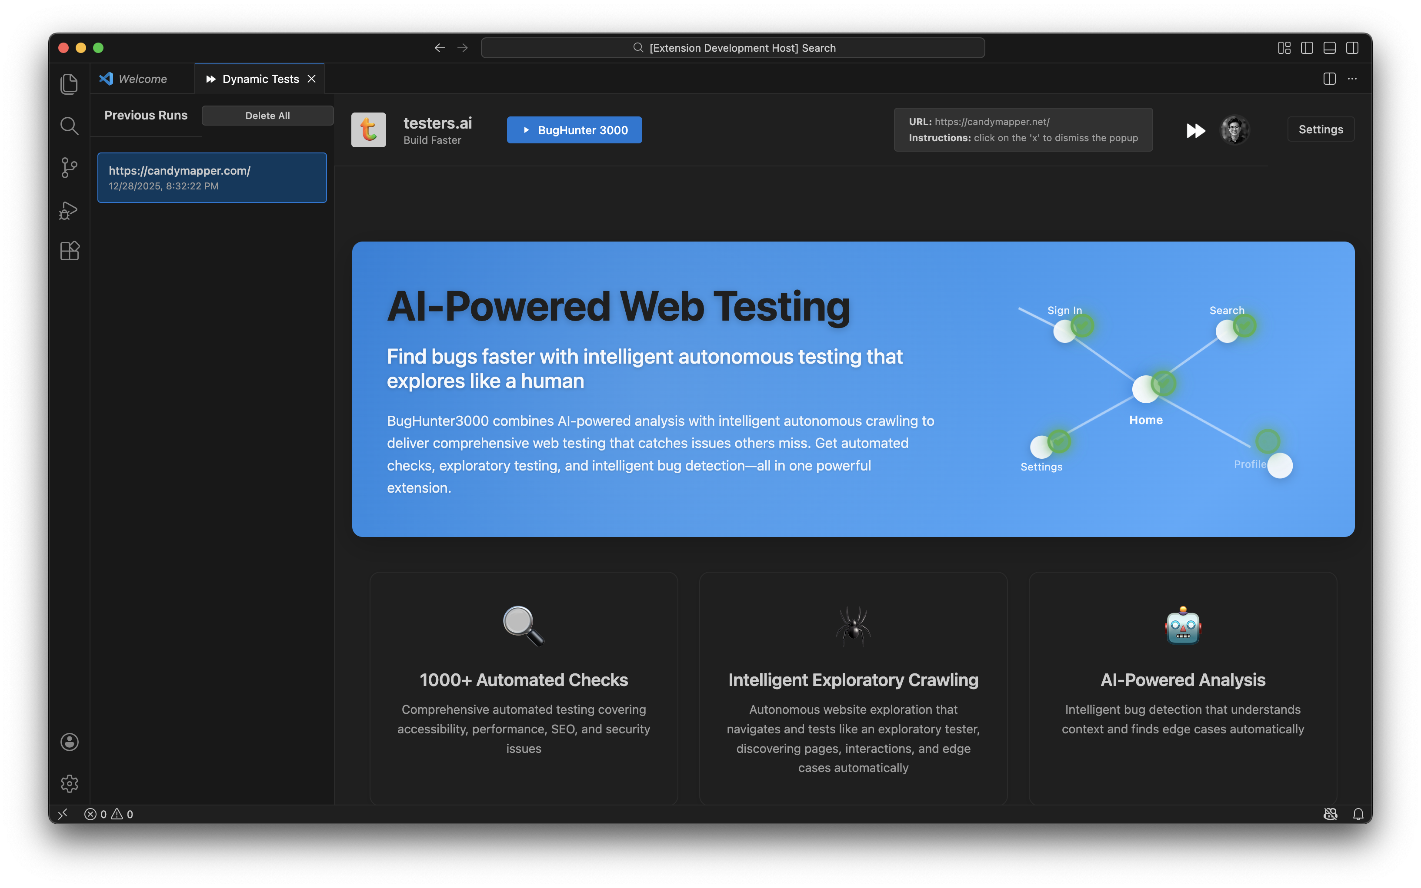This screenshot has width=1421, height=888.
Task: Click the fast-forward run icon near avatar
Action: pyautogui.click(x=1195, y=130)
